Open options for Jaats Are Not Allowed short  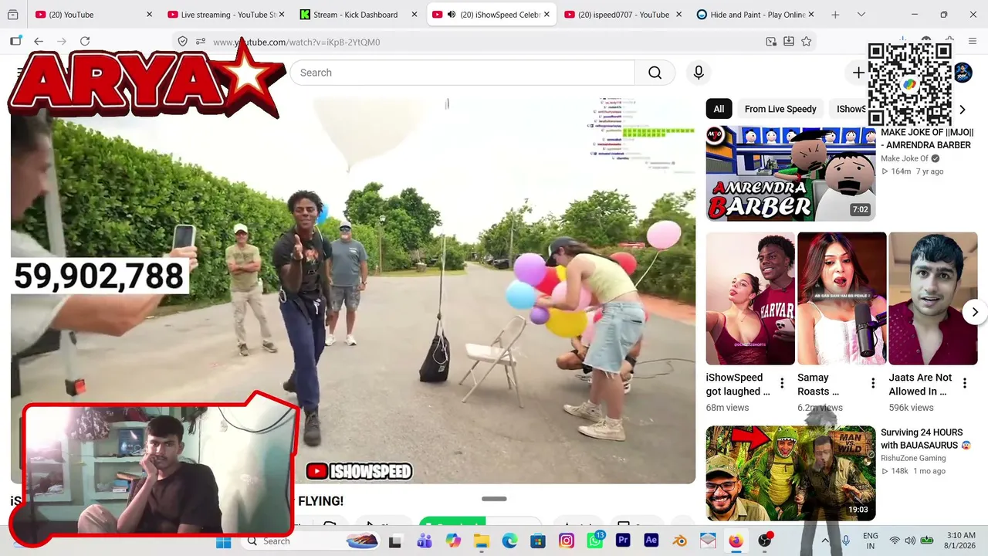(x=964, y=384)
